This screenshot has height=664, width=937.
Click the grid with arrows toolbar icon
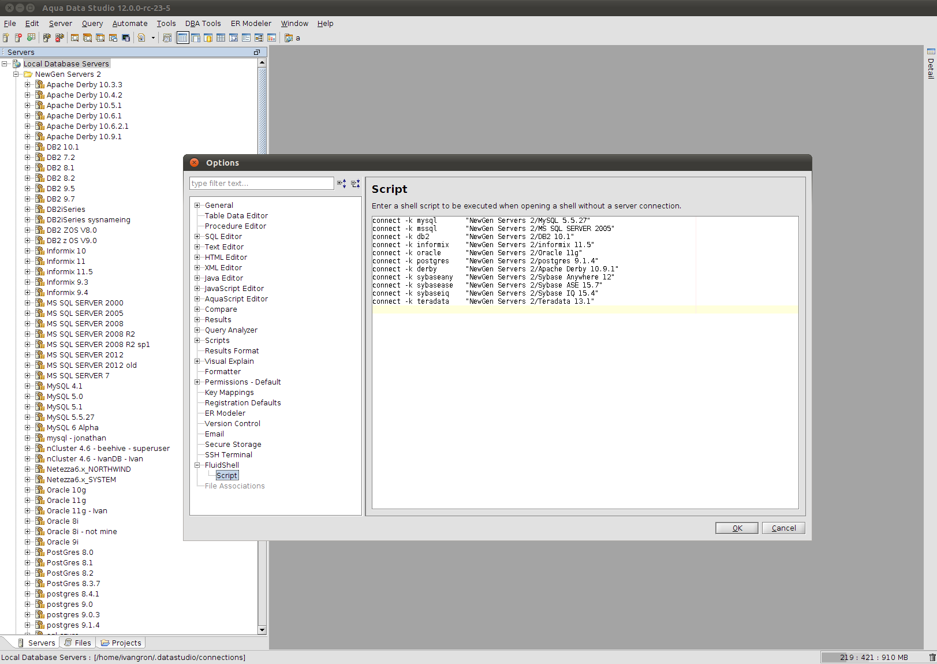coord(234,38)
